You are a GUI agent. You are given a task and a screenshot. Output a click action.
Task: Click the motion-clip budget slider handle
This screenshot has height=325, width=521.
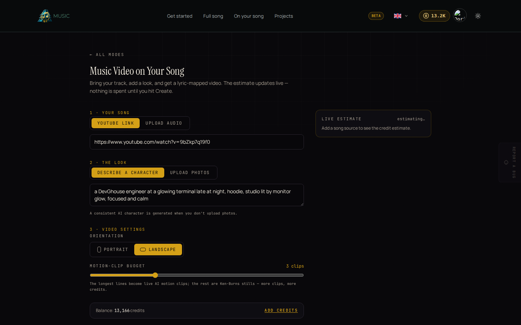[155, 275]
